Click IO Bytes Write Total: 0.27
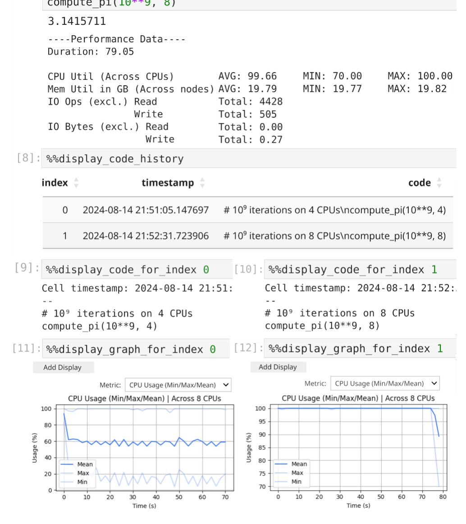Image resolution: width=466 pixels, height=524 pixels. [x=251, y=140]
